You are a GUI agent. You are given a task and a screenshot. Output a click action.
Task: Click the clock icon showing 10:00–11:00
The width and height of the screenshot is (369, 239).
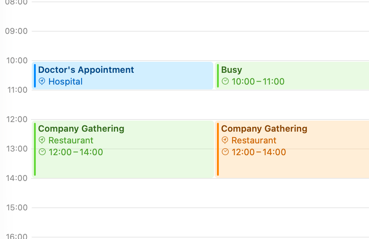click(x=225, y=82)
